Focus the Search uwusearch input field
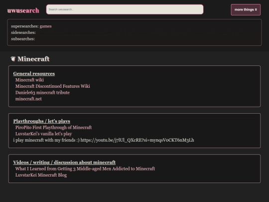Image resolution: width=269 pixels, height=202 pixels. point(125,9)
